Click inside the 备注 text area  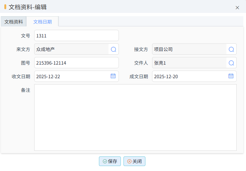pos(135,117)
